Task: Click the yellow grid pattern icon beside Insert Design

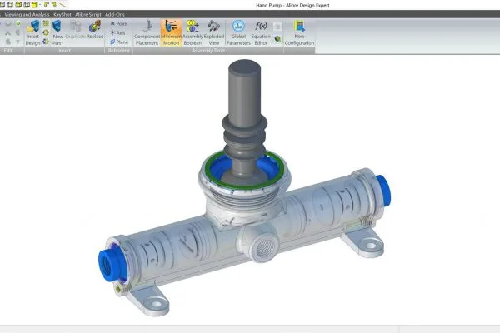Action: [x=46, y=23]
